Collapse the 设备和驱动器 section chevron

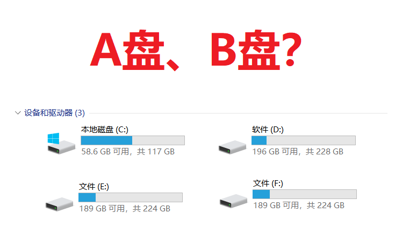point(18,113)
